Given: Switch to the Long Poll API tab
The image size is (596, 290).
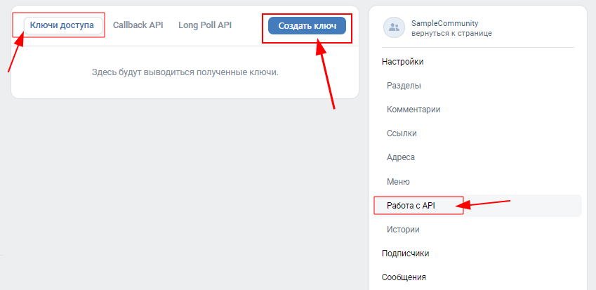Looking at the screenshot, I should (x=205, y=25).
